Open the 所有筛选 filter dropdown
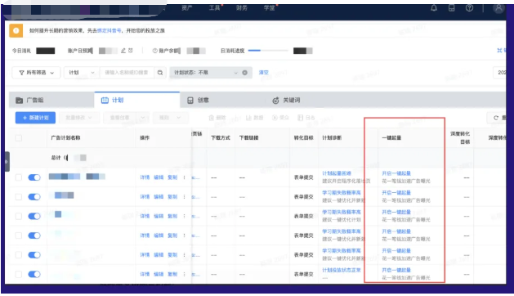The width and height of the screenshot is (514, 296). 36,73
